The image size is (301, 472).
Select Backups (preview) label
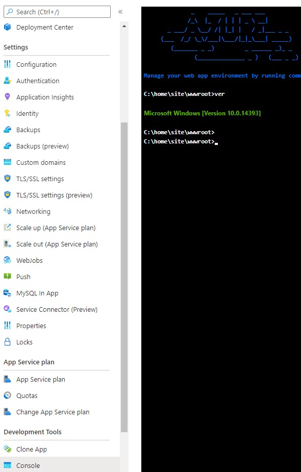(x=42, y=146)
